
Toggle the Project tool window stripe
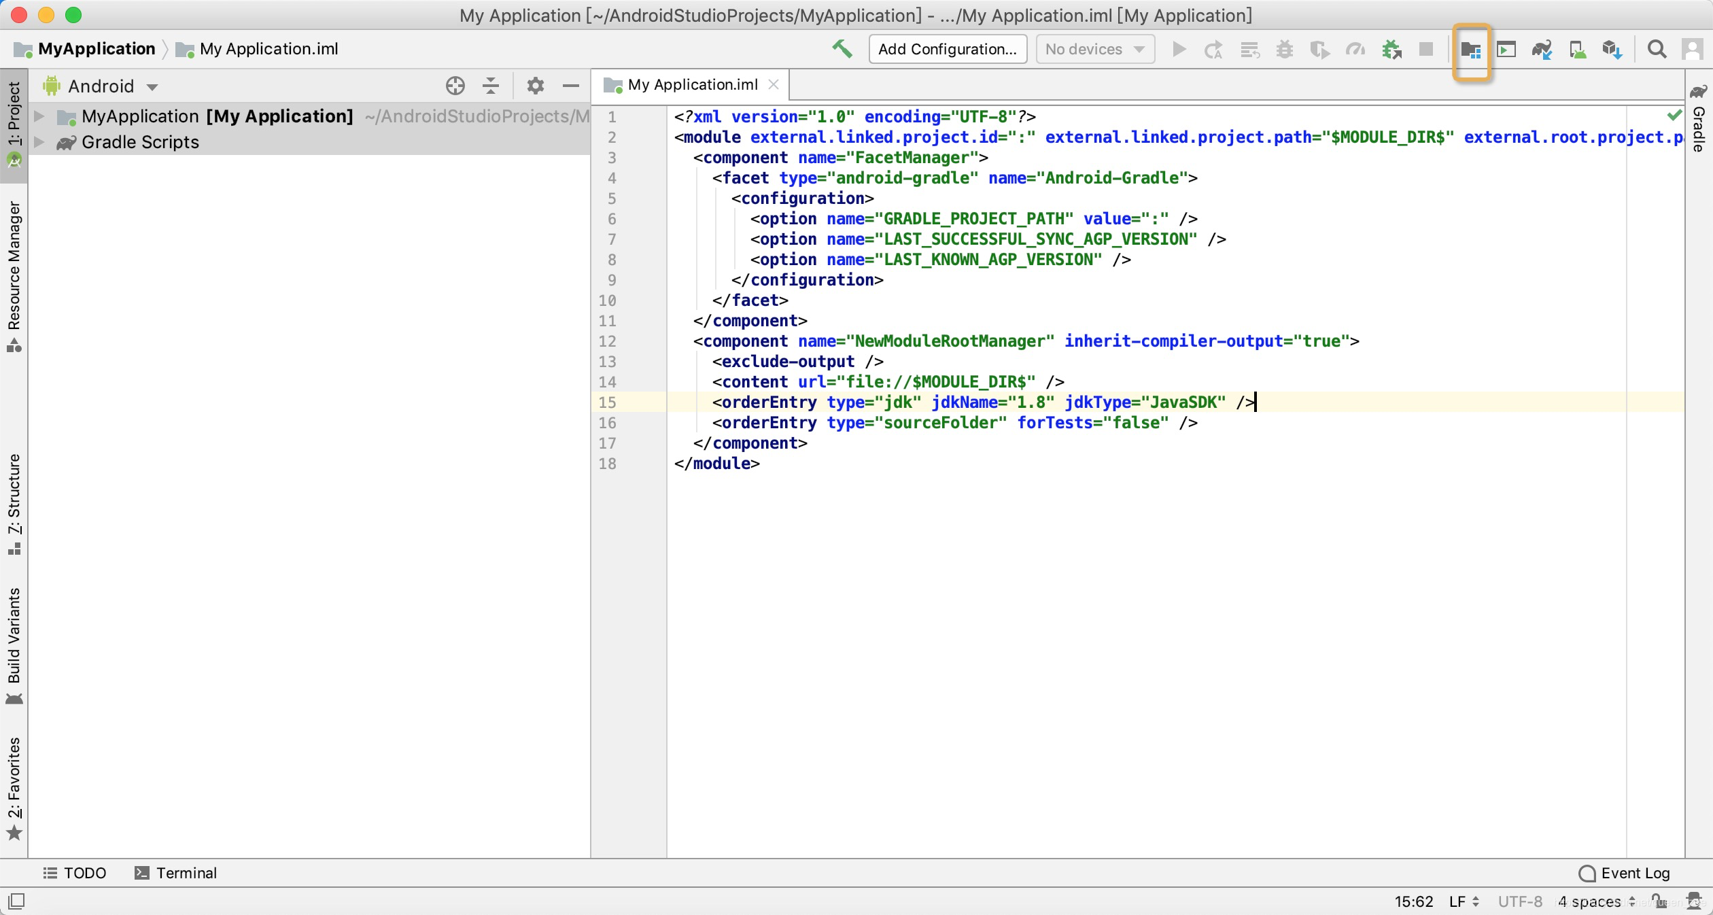[x=14, y=125]
